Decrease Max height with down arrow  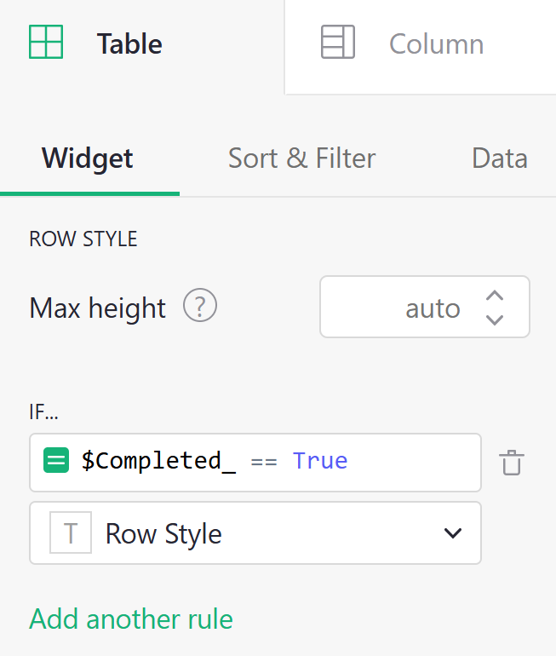(x=495, y=319)
